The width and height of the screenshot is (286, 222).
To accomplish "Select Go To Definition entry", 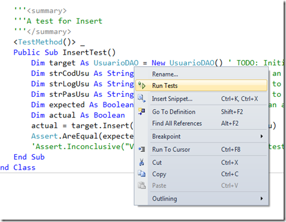I will [x=201, y=112].
